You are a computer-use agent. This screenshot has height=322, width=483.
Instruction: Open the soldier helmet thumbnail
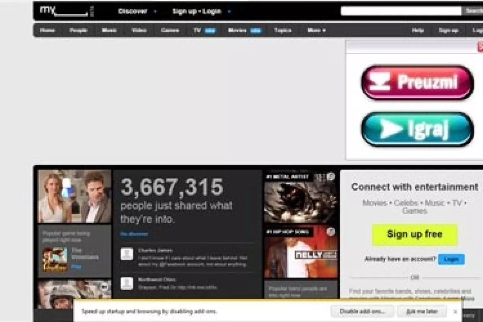click(x=74, y=294)
